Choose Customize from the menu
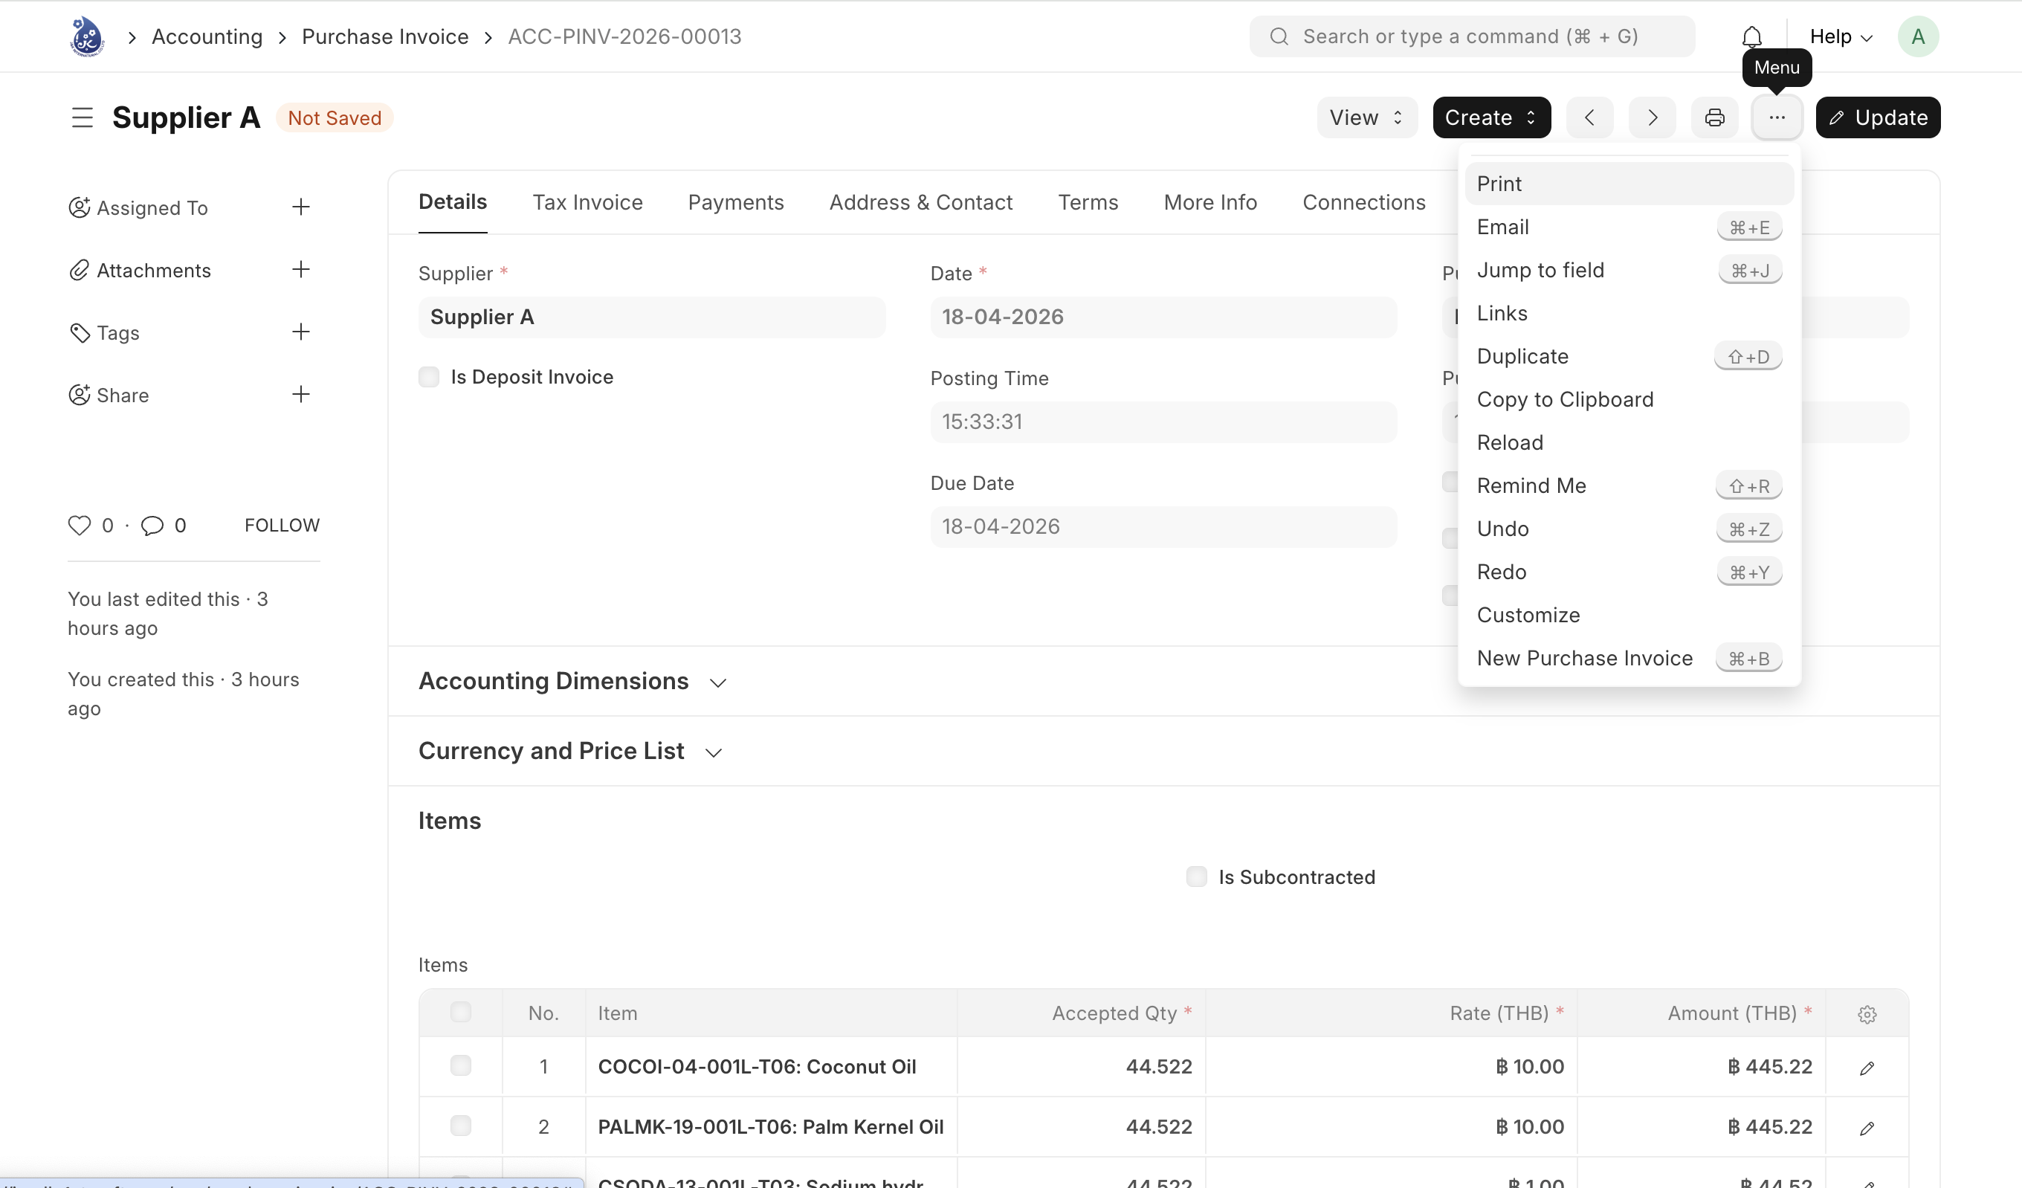 [1629, 615]
